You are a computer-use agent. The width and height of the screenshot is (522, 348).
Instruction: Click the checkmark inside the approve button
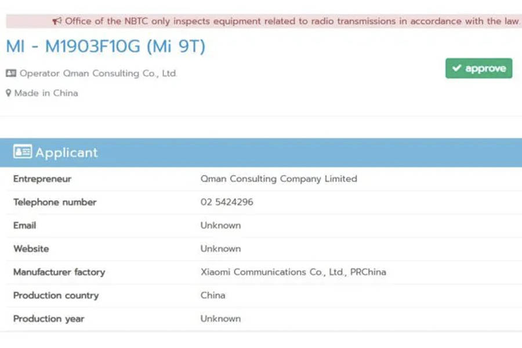pos(458,68)
